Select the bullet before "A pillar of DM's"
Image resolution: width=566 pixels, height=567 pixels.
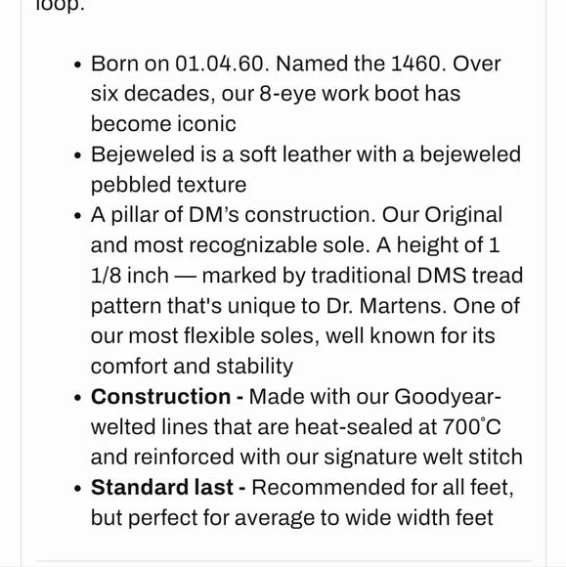coord(77,216)
